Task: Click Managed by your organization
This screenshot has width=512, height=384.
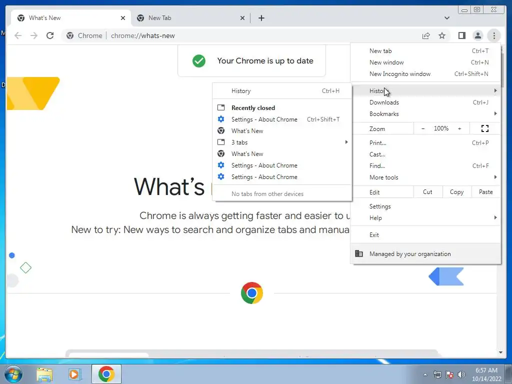Action: (x=426, y=253)
